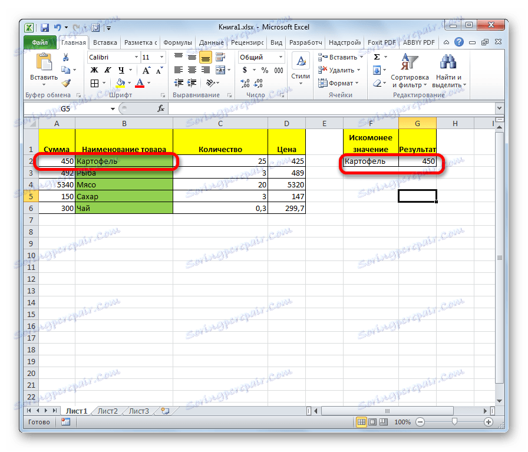Click the macro recording icon in status bar
Screen dimensions: 528x452
point(65,422)
